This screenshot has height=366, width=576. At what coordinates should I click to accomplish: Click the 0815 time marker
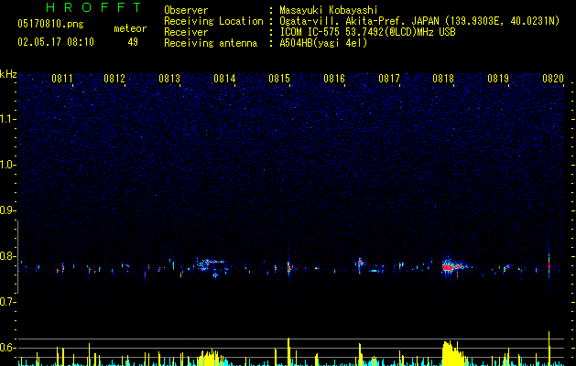pos(279,79)
